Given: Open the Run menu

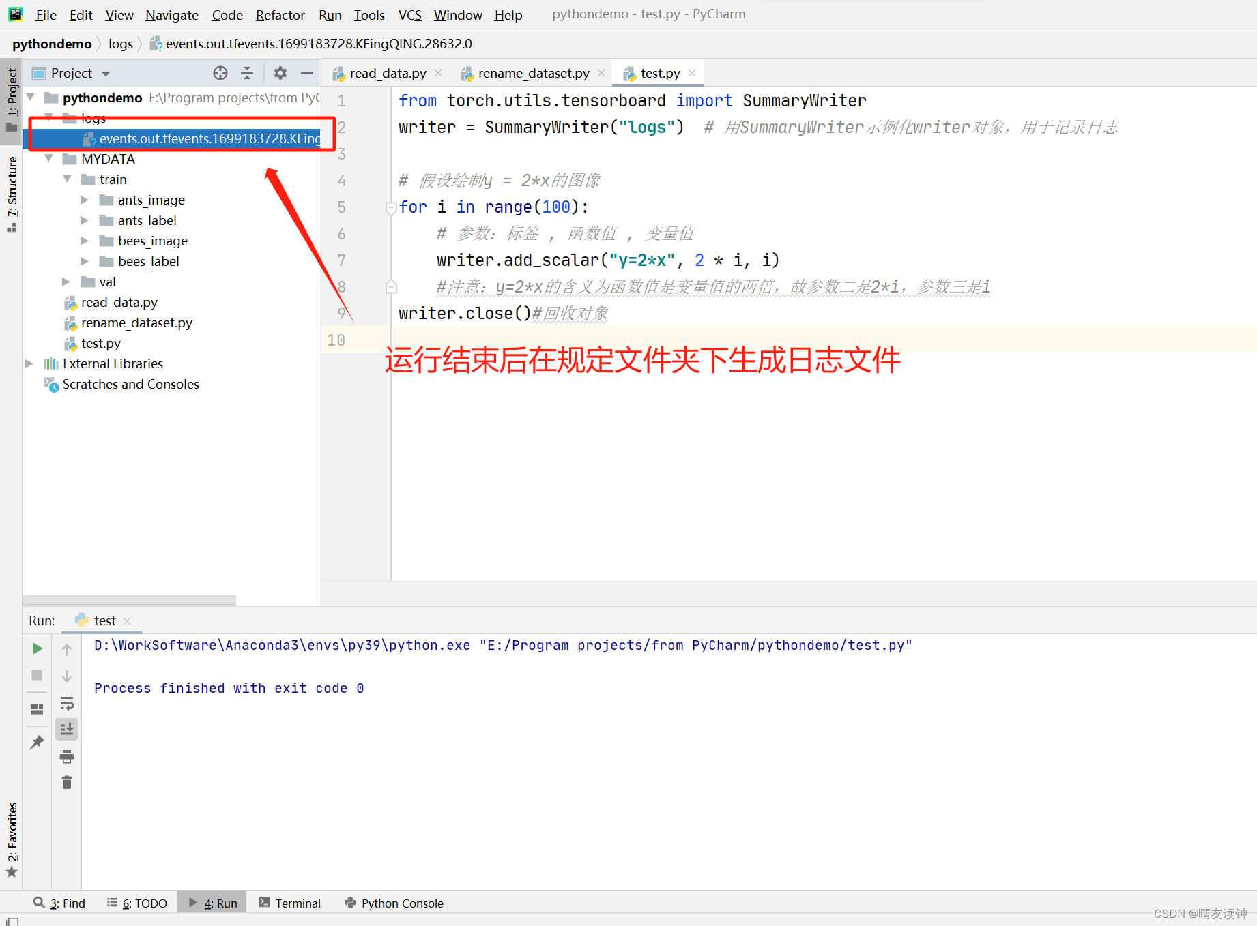Looking at the screenshot, I should point(330,14).
